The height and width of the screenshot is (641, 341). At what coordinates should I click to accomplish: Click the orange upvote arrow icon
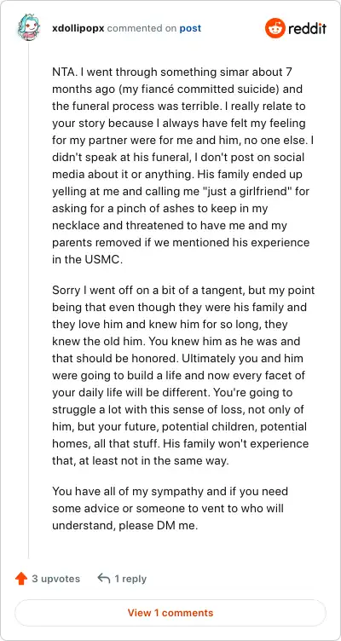20,579
